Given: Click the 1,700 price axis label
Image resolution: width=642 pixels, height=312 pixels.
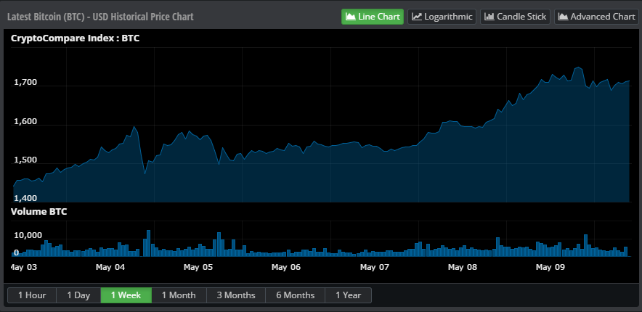Looking at the screenshot, I should (25, 83).
